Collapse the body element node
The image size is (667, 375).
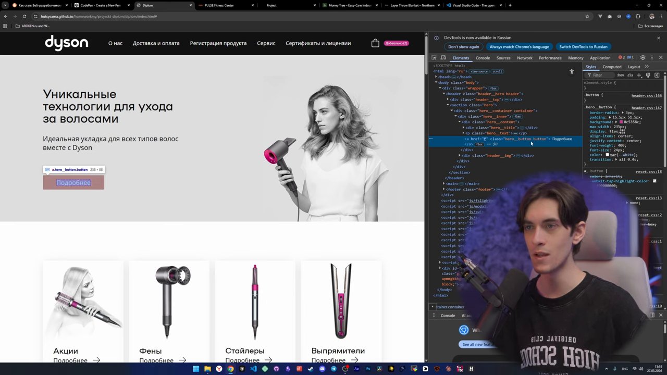436,82
